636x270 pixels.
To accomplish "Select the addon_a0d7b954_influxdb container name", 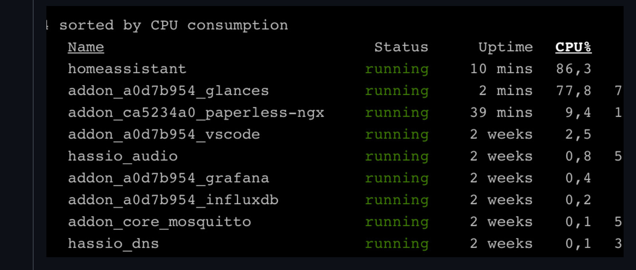I will click(x=173, y=200).
